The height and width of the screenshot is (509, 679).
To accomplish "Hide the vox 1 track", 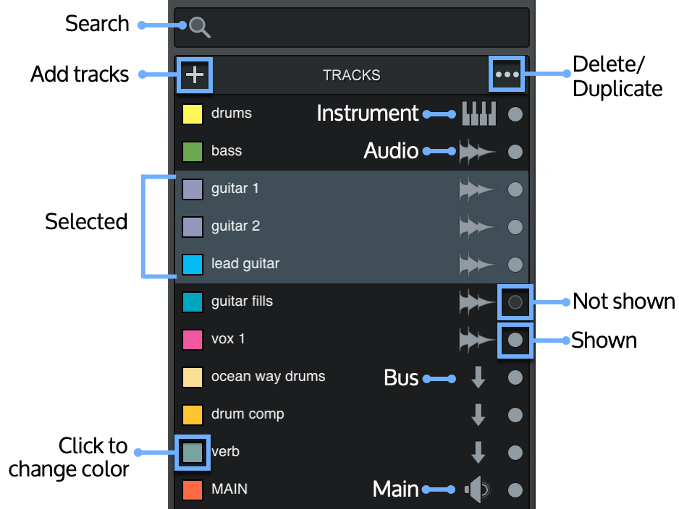I will [x=515, y=339].
